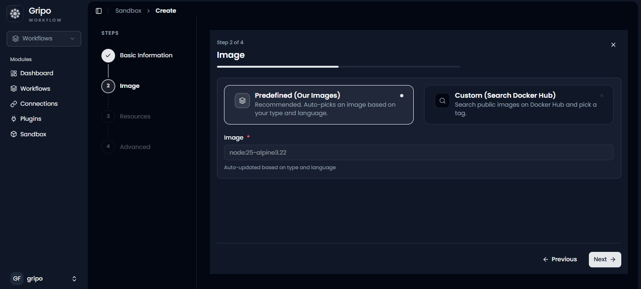Click the Next button
The height and width of the screenshot is (289, 641).
(x=605, y=259)
